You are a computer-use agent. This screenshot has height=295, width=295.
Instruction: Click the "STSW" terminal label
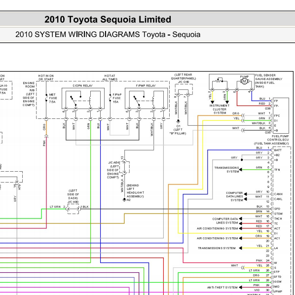click(x=278, y=214)
